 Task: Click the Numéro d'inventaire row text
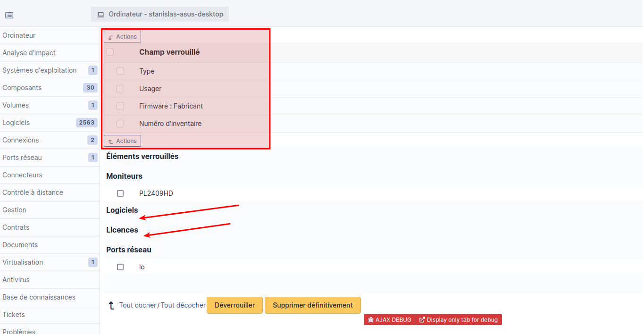[170, 124]
